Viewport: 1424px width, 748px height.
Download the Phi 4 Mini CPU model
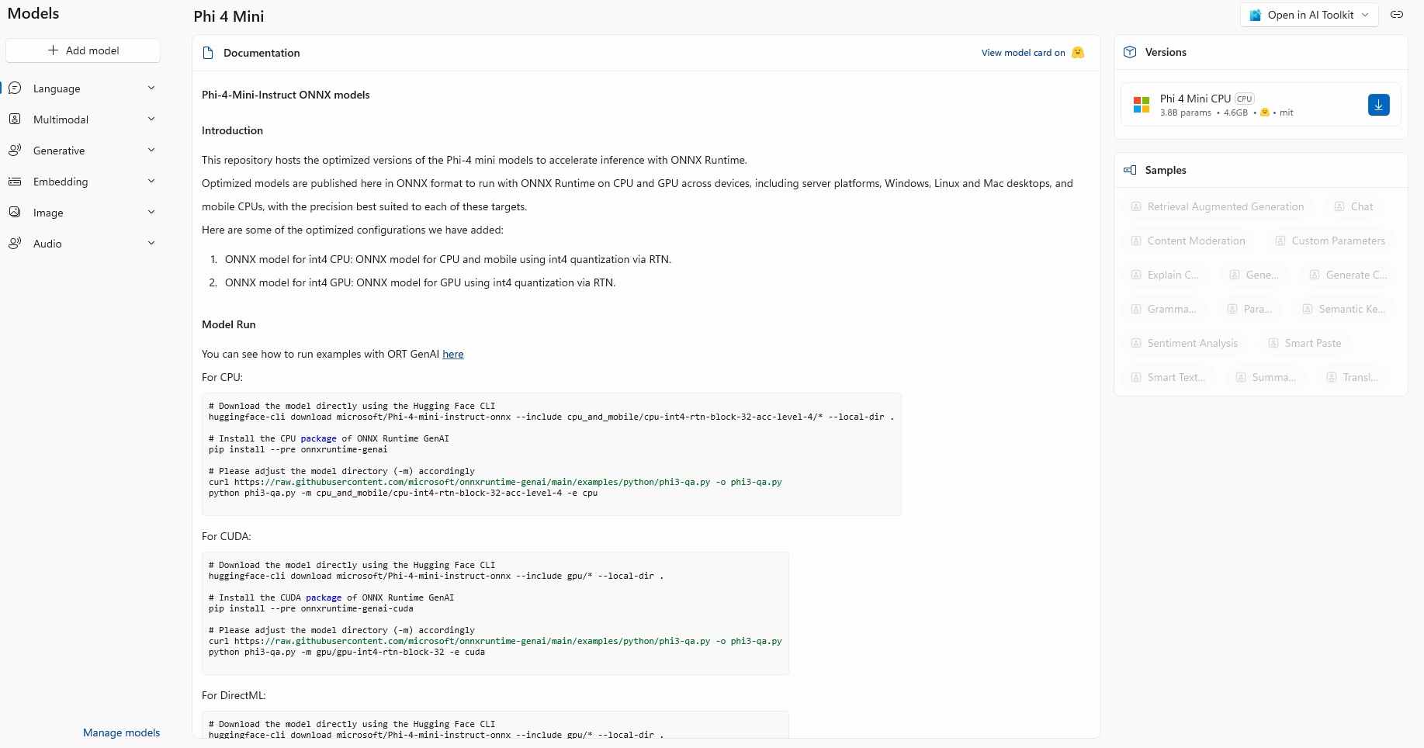[1379, 105]
